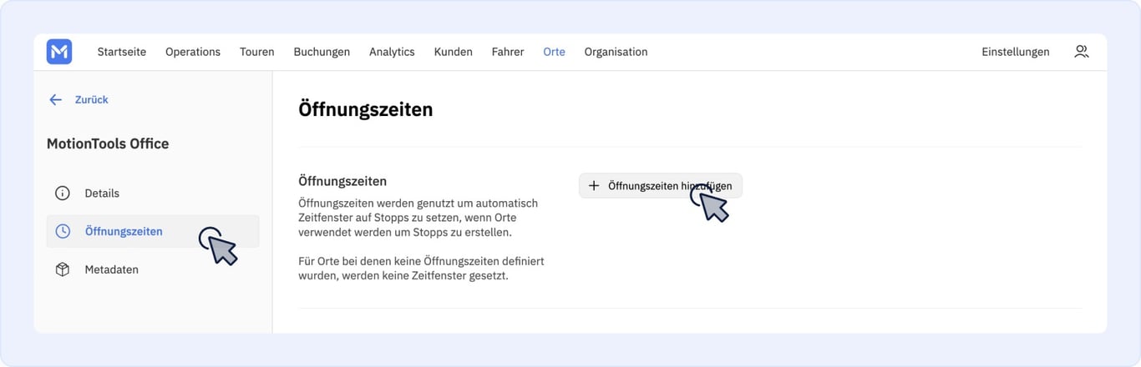This screenshot has height=367, width=1141.
Task: Click the bold Öffnungszeiten section subheading
Action: coord(342,180)
